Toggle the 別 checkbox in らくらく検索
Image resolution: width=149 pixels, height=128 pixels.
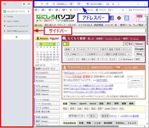[x=65, y=44]
